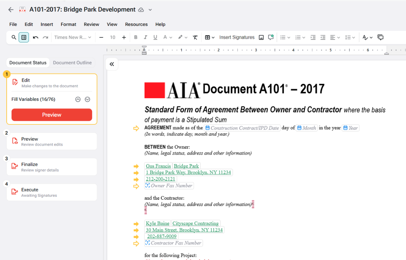Clear text formatting

(195, 37)
